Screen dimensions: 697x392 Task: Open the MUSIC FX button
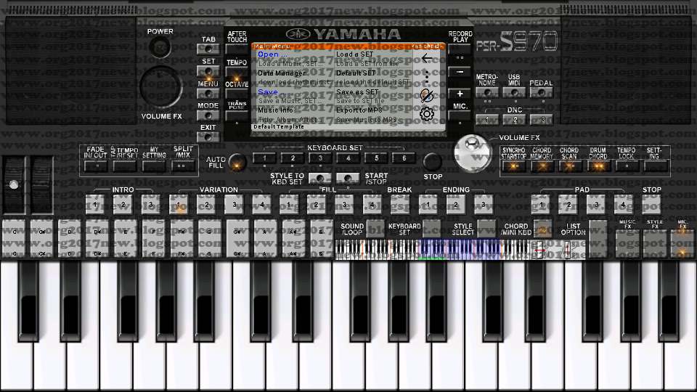(x=627, y=244)
